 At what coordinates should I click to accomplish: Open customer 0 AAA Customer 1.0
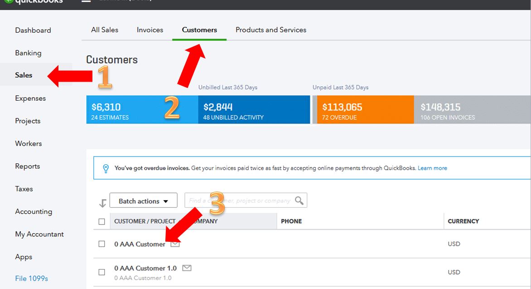pos(145,268)
